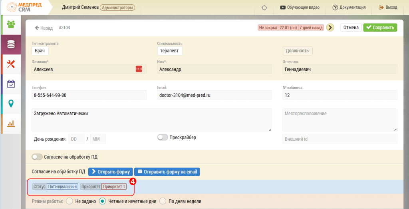The width and height of the screenshot is (409, 209).
Task: Click the Месторасположение textarea
Action: [x=340, y=120]
